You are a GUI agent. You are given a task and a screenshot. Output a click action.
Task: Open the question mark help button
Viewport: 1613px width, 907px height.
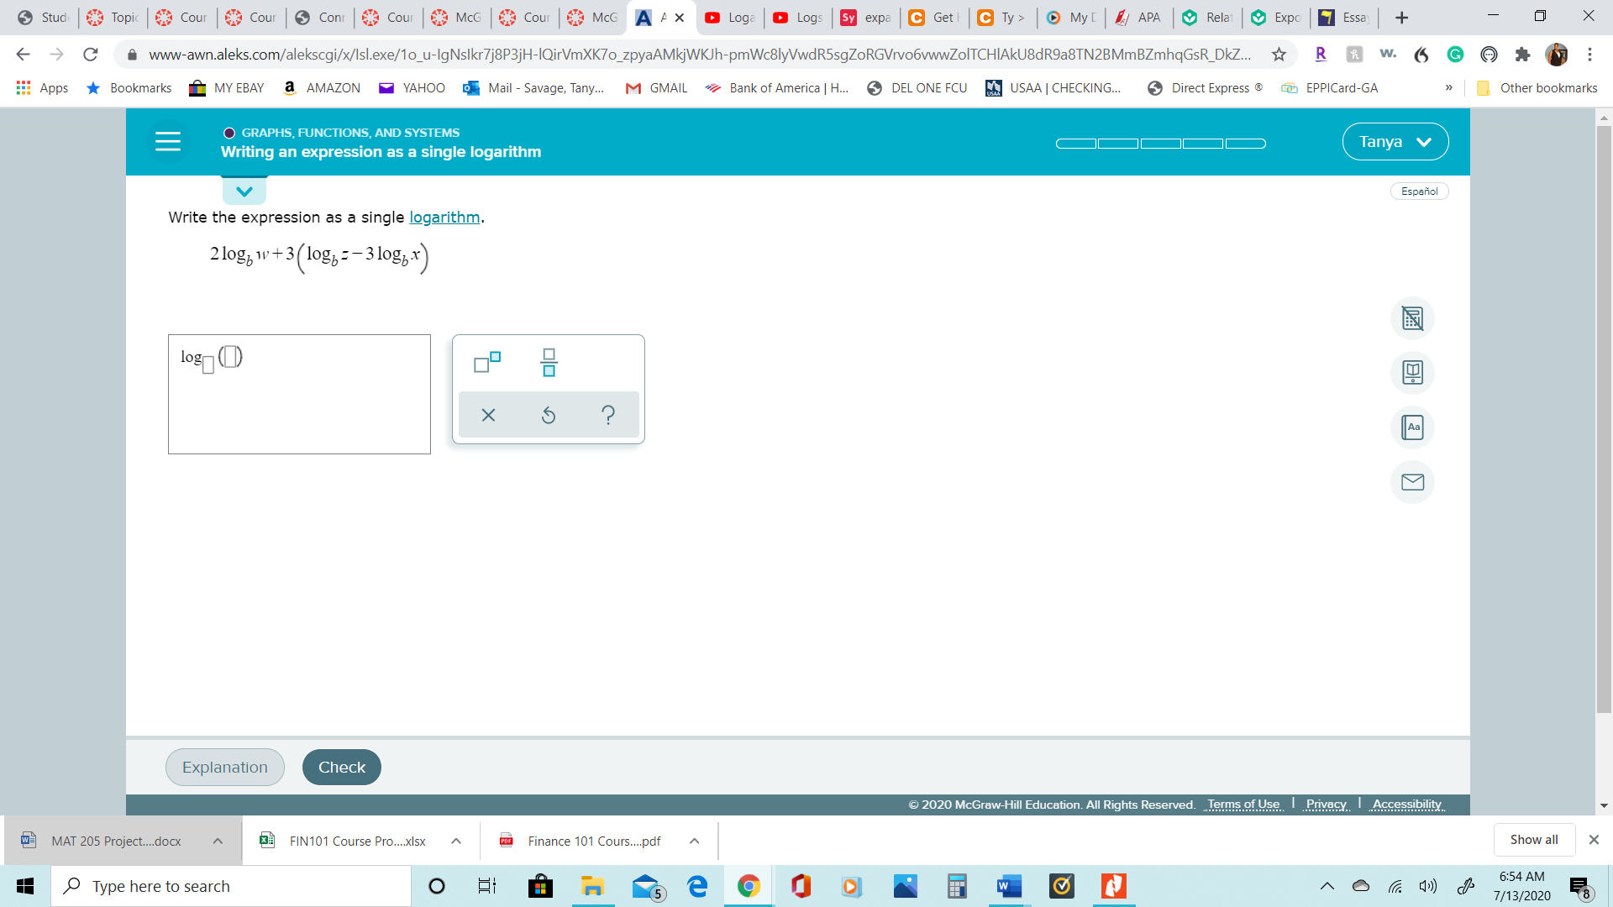pos(608,415)
